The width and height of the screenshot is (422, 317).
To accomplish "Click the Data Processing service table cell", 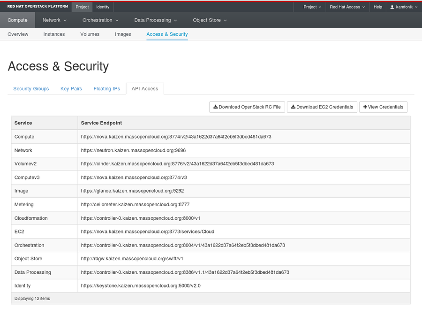I will point(45,272).
